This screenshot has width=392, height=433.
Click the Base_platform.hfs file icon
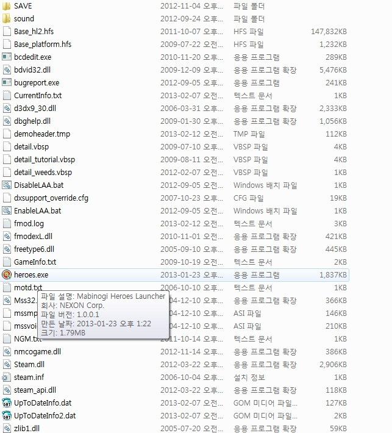7,44
